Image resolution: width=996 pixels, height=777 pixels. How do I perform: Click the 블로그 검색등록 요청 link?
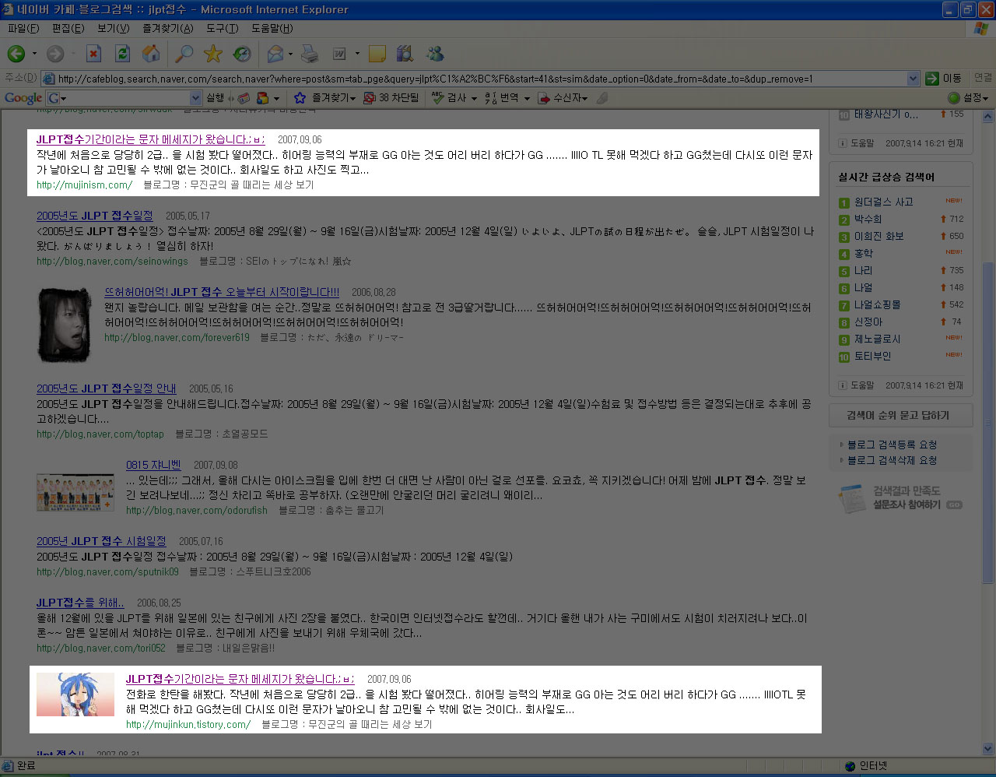point(892,445)
